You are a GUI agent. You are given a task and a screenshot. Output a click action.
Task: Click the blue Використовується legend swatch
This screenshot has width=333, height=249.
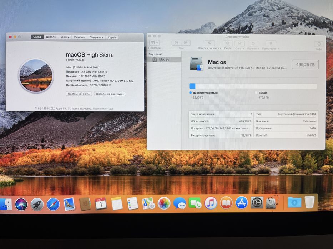point(191,92)
